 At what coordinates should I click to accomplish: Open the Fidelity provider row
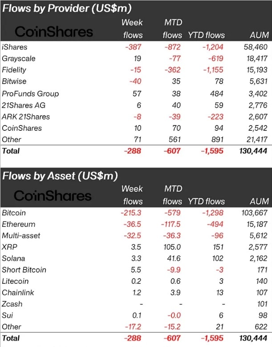tap(14, 70)
